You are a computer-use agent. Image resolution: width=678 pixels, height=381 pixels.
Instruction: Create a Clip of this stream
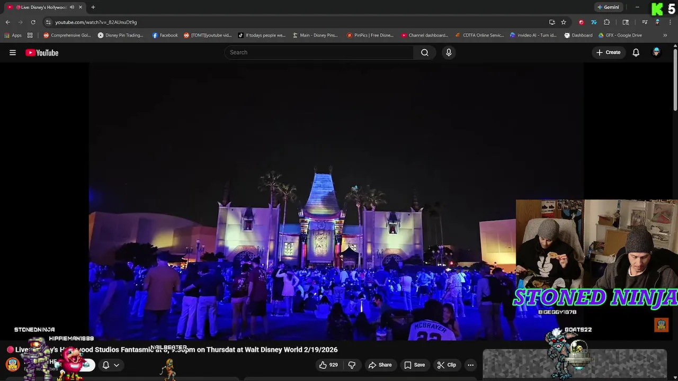(x=447, y=365)
